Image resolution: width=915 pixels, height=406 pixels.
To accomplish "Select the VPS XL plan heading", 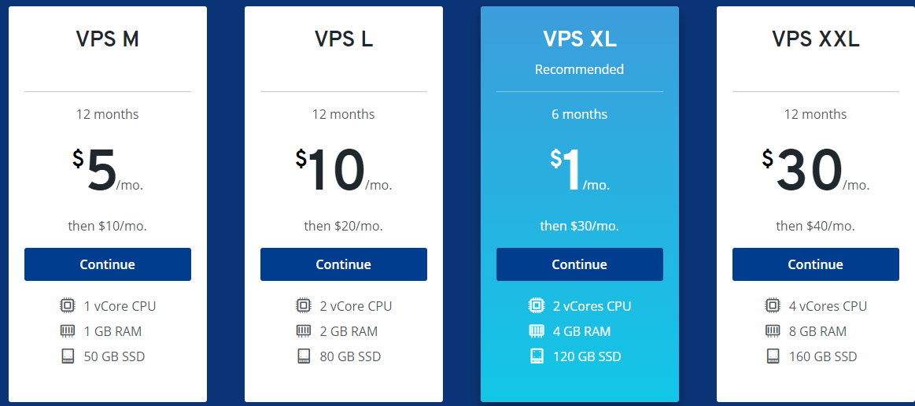I will [x=580, y=39].
